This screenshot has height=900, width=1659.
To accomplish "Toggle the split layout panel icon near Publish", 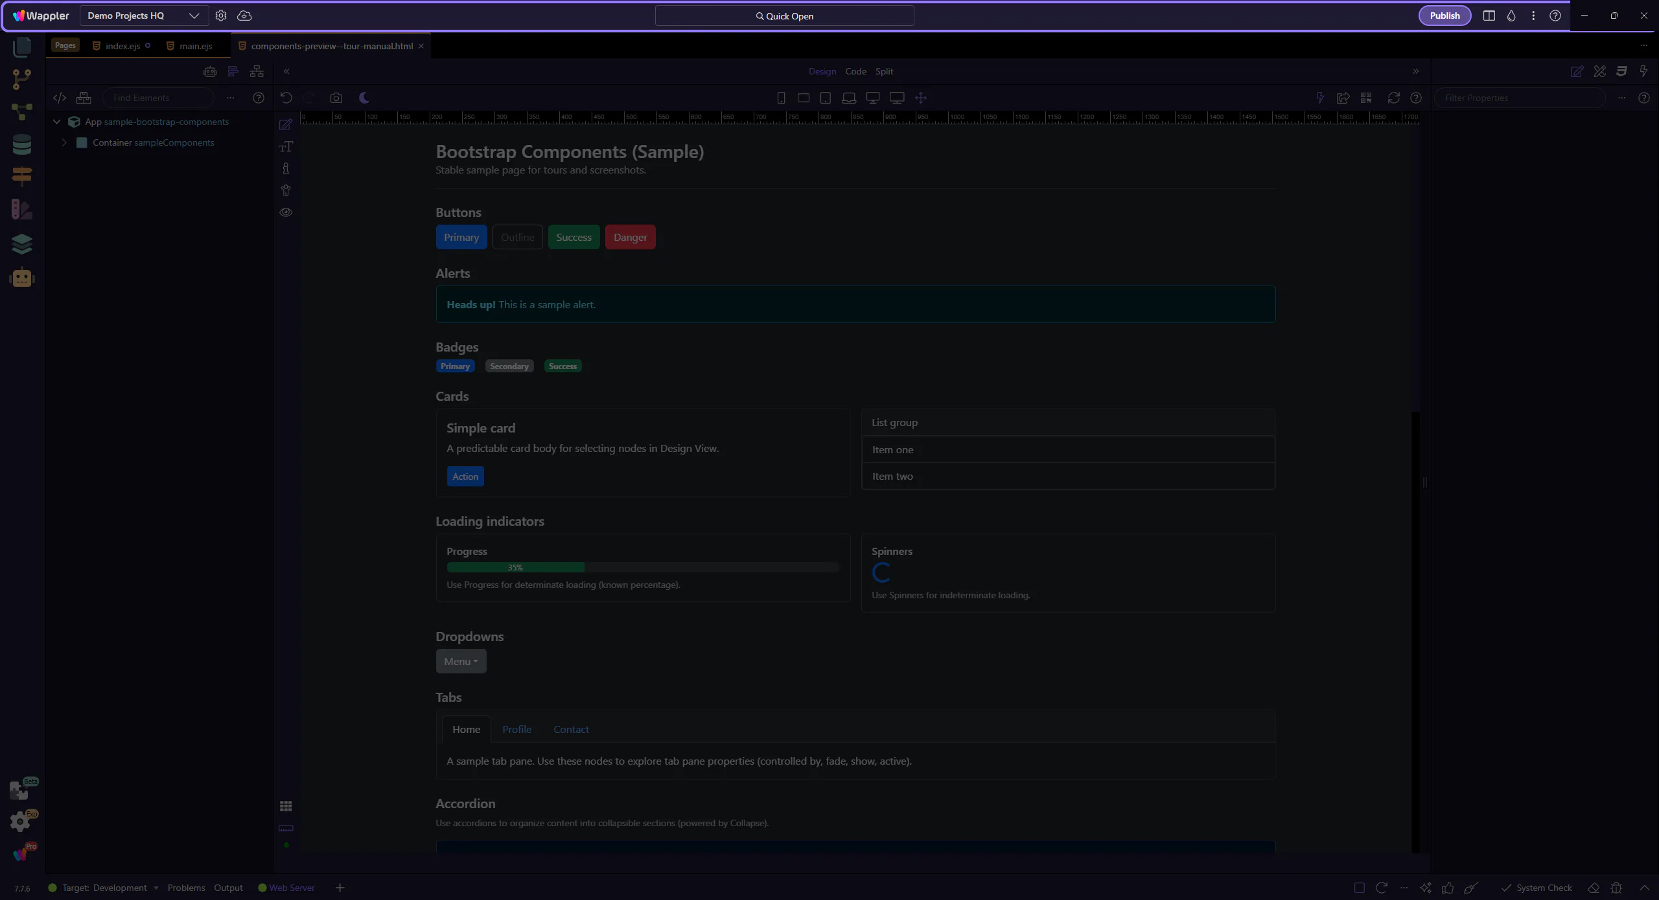I will pyautogui.click(x=1489, y=16).
